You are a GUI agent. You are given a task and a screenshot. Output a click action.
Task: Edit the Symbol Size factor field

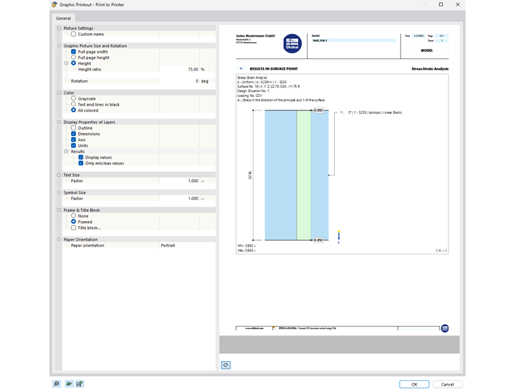tap(180, 199)
